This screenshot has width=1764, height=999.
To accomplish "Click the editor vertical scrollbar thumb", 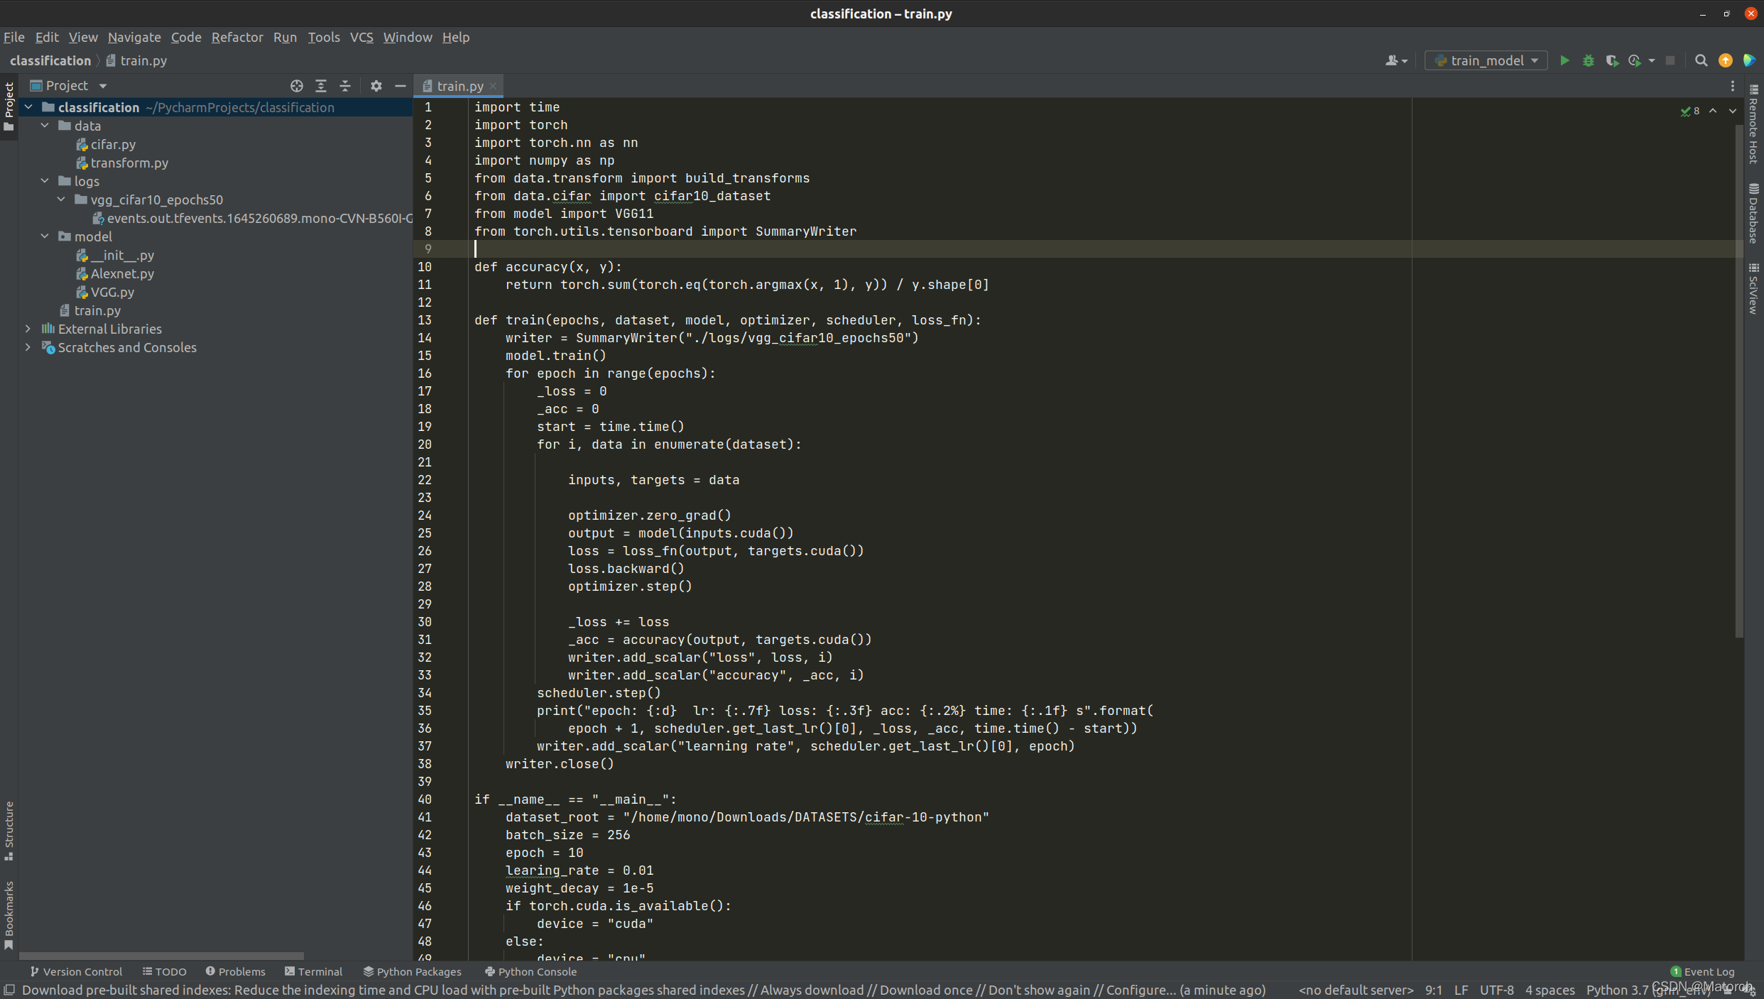I will tap(1739, 381).
